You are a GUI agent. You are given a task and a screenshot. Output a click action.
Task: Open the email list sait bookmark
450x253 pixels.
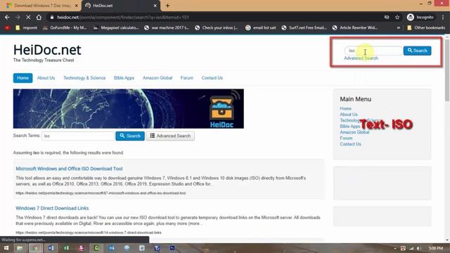(x=261, y=28)
